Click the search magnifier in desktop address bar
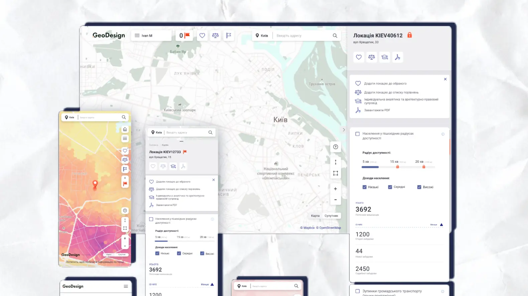The image size is (528, 296). (x=335, y=36)
